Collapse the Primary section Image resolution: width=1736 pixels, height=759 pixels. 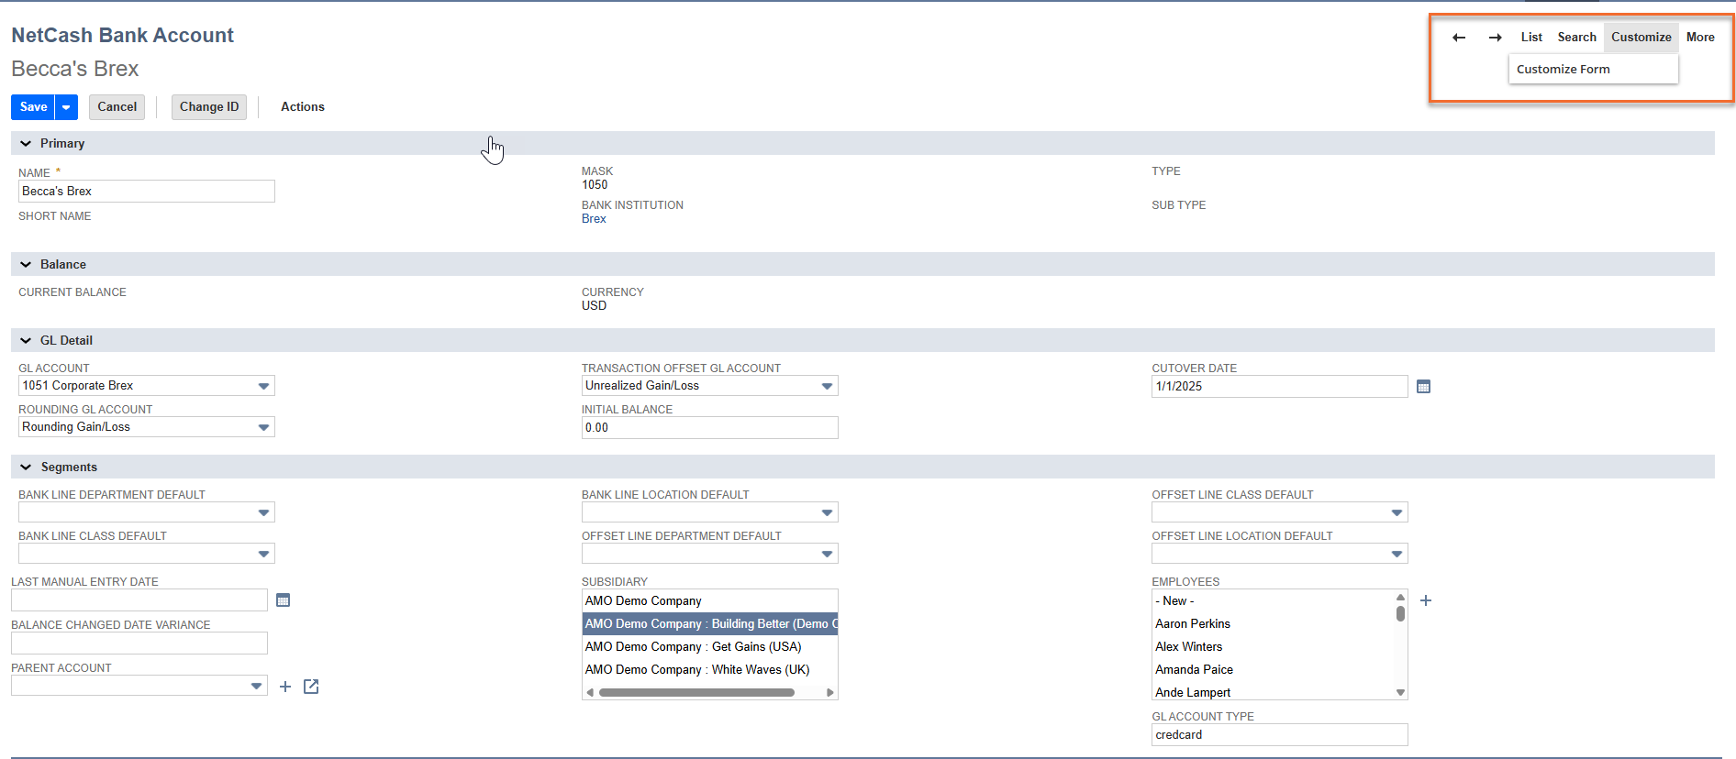[26, 144]
